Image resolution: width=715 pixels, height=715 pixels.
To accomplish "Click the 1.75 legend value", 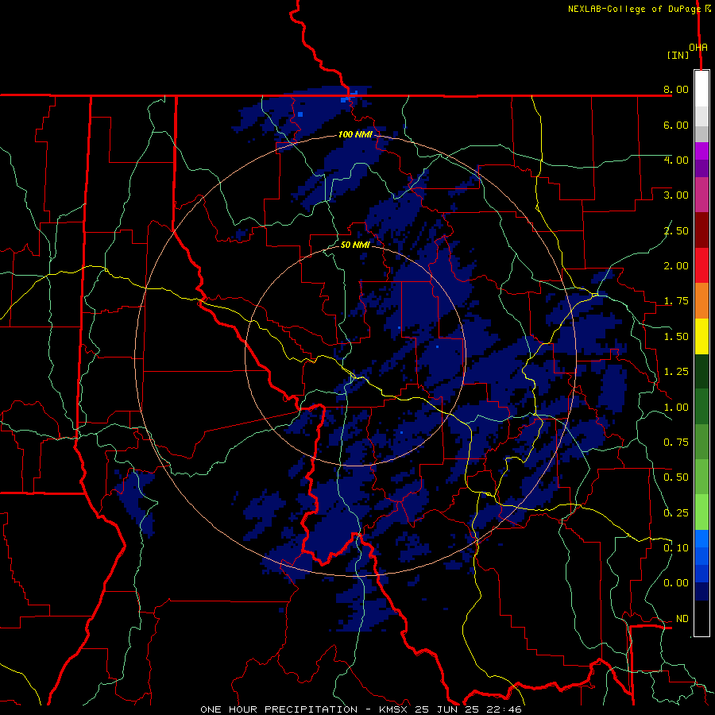I will [x=676, y=301].
